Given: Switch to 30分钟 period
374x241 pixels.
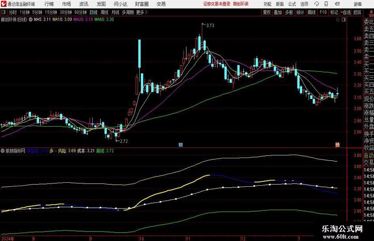Looking at the screenshot, I should pyautogui.click(x=66, y=12).
